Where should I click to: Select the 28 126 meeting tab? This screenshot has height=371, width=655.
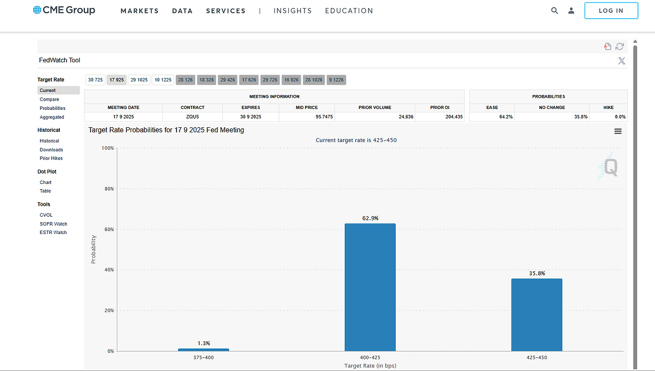[x=185, y=80]
